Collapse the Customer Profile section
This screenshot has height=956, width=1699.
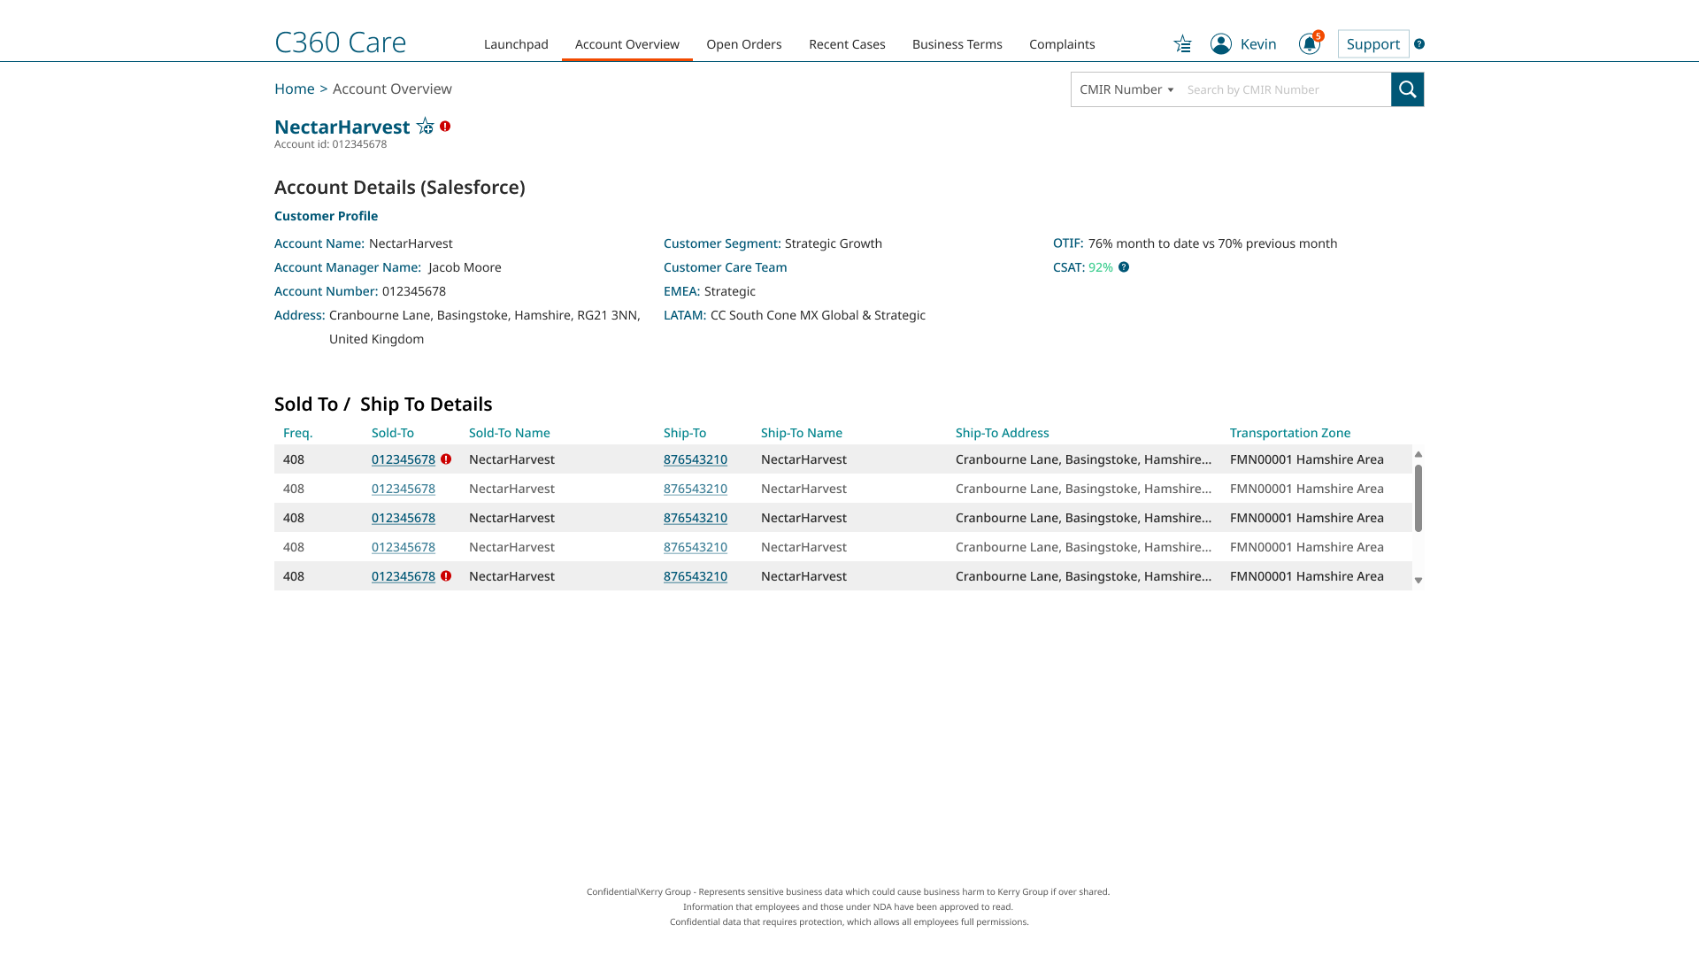coord(326,215)
